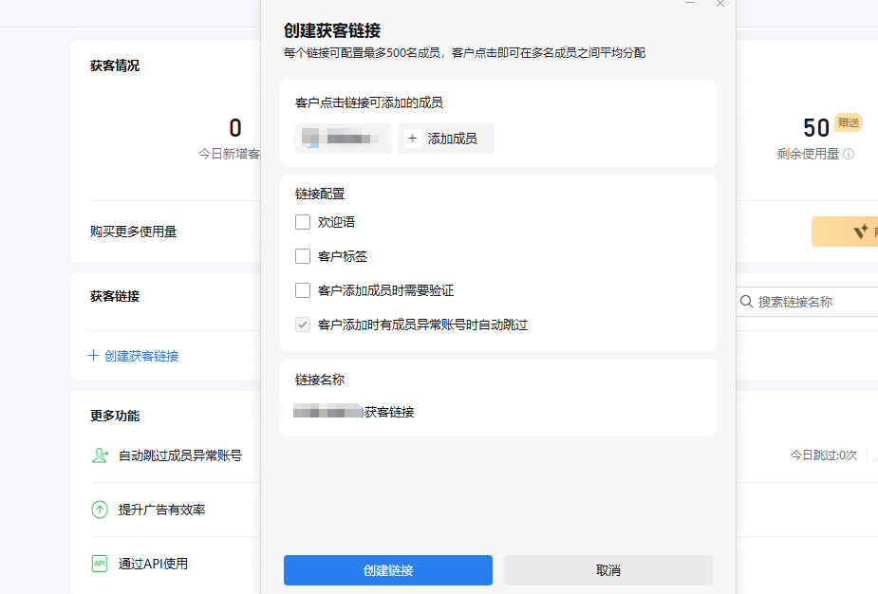Click the green up-arrow 提升广告有效率 icon
Image resolution: width=878 pixels, height=594 pixels.
coord(100,510)
